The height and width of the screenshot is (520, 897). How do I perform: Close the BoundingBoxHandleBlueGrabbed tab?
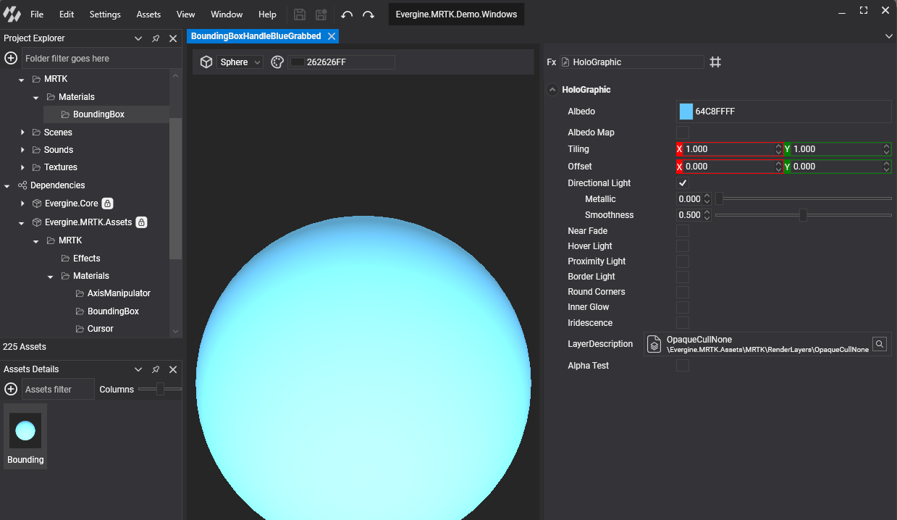click(x=332, y=36)
